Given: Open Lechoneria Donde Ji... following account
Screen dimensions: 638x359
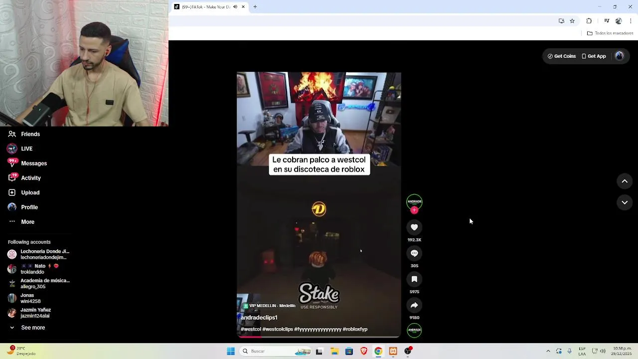Looking at the screenshot, I should click(x=39, y=254).
